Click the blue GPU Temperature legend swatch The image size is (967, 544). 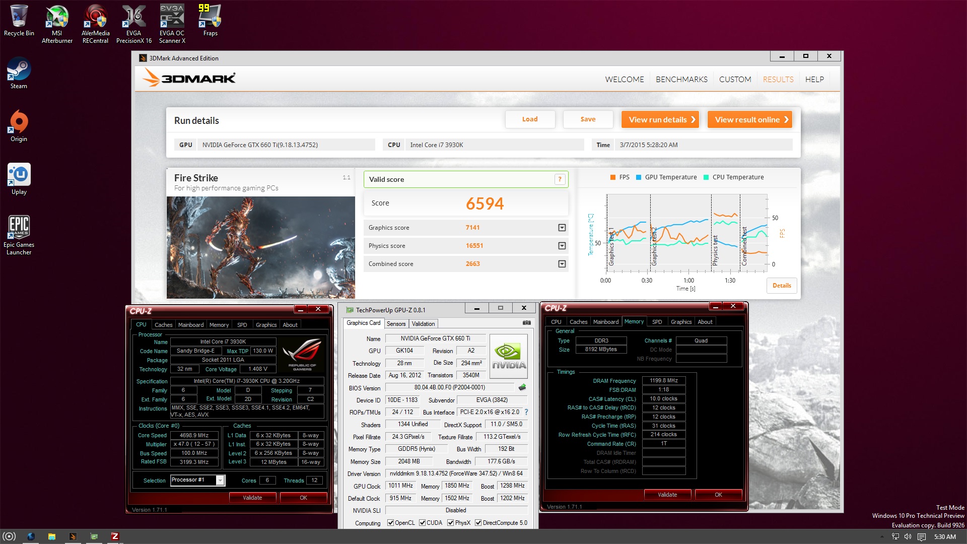pyautogui.click(x=639, y=177)
